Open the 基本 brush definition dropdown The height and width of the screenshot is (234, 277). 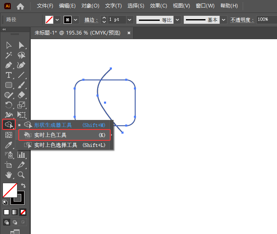(x=224, y=20)
